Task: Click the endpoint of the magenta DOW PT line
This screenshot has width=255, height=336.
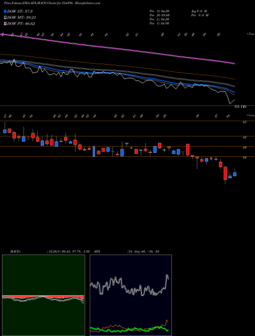Action: point(234,64)
